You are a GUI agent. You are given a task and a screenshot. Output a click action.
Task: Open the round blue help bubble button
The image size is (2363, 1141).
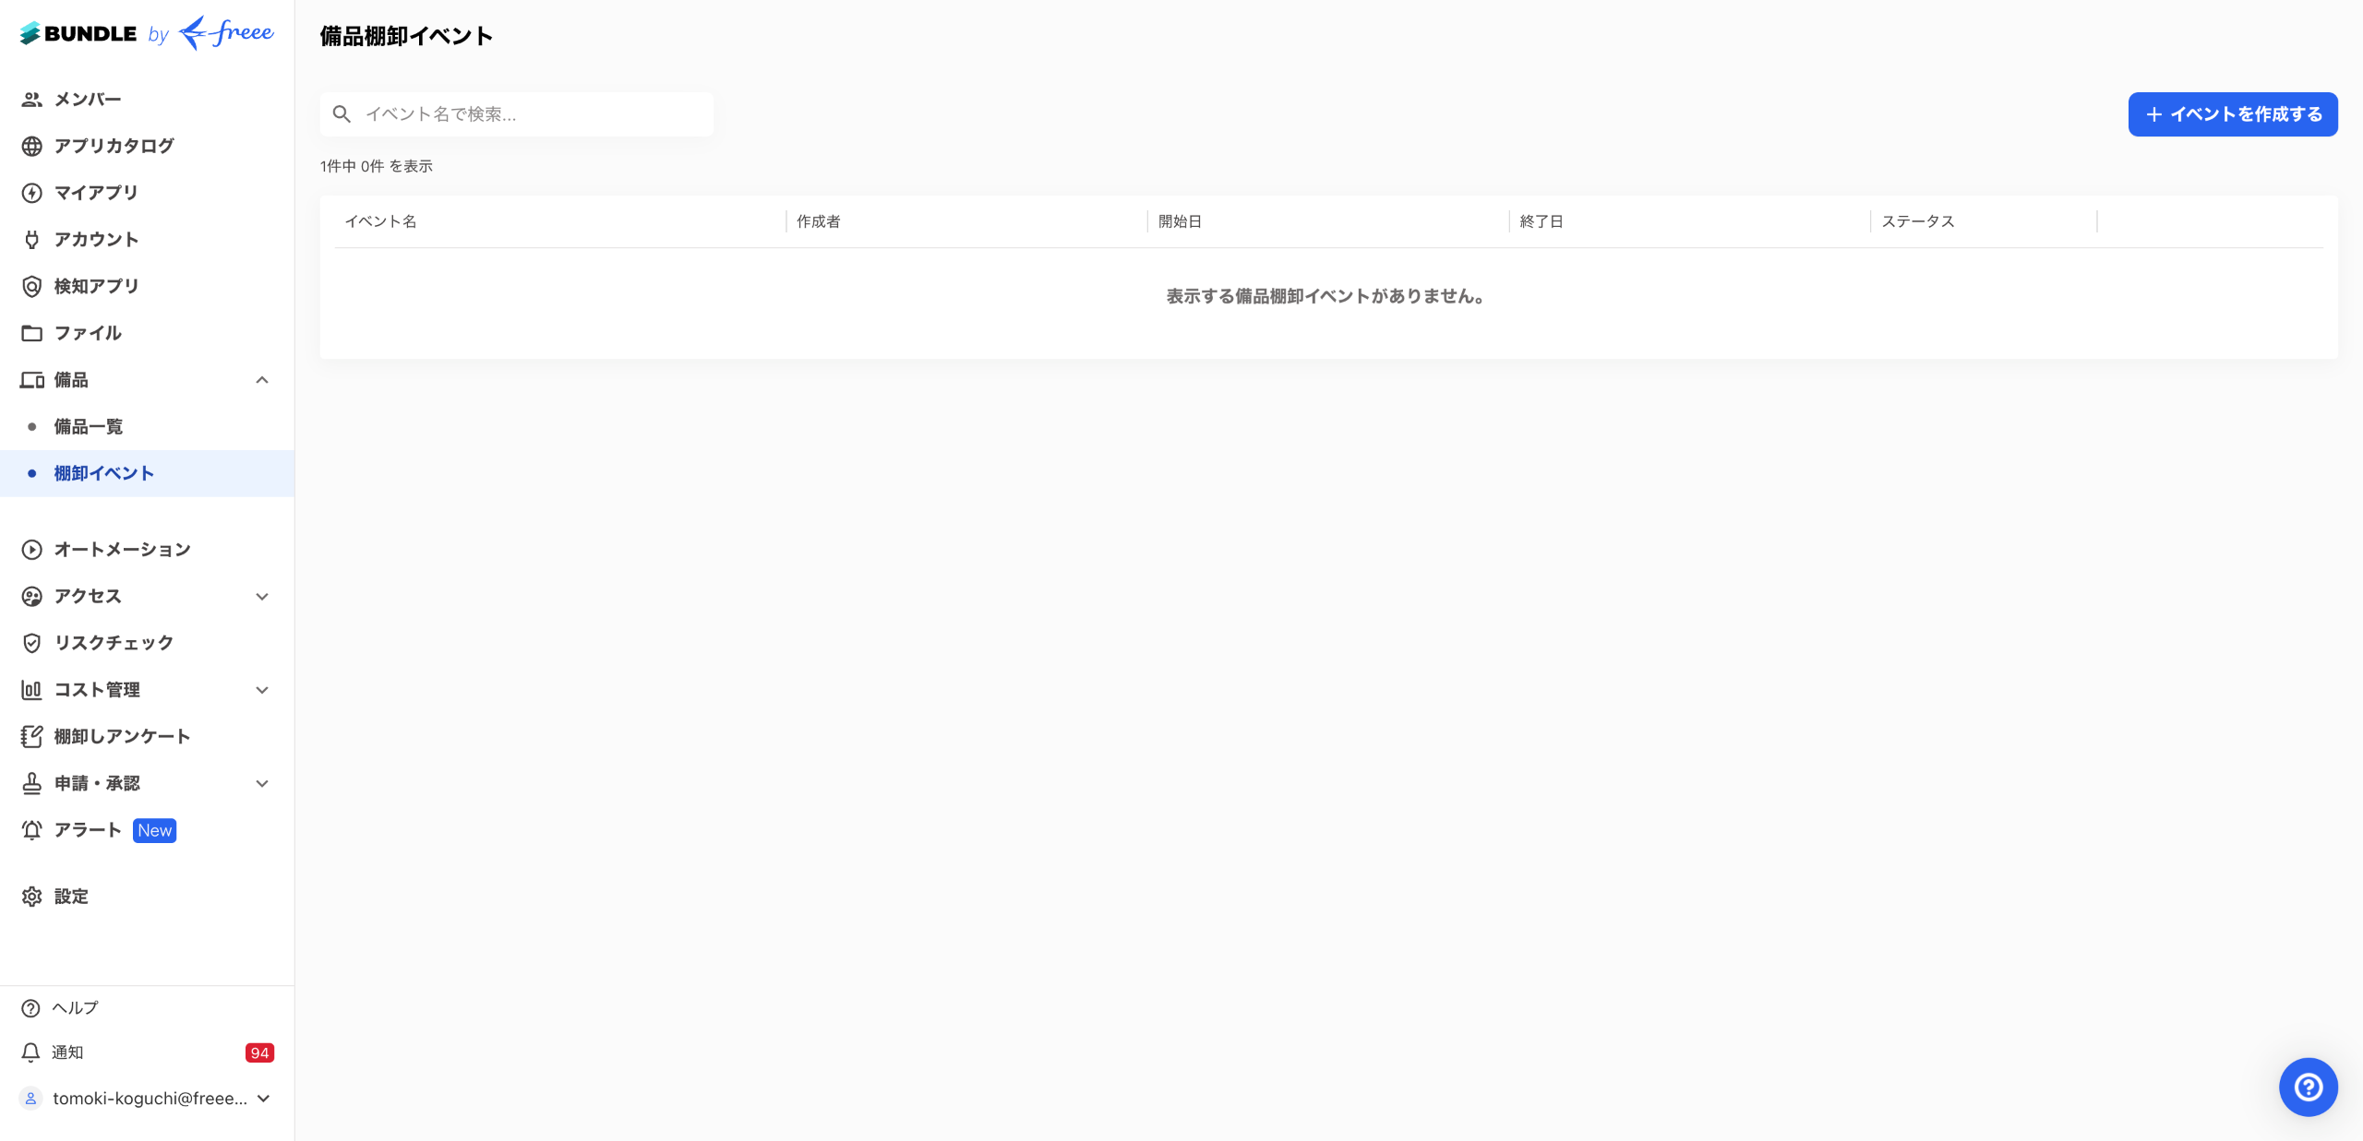pyautogui.click(x=2308, y=1087)
